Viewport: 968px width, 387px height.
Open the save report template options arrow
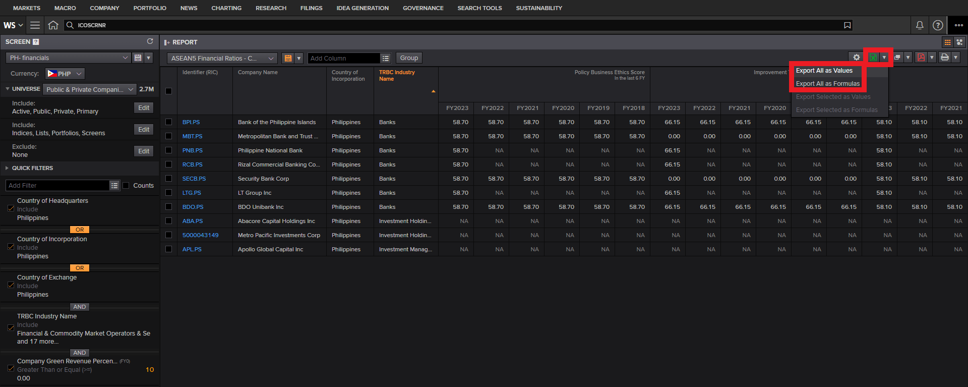click(x=299, y=58)
